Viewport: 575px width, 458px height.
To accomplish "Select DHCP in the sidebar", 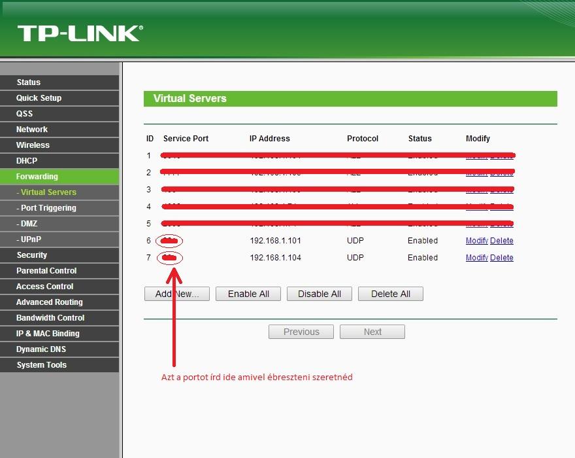I will tap(59, 161).
